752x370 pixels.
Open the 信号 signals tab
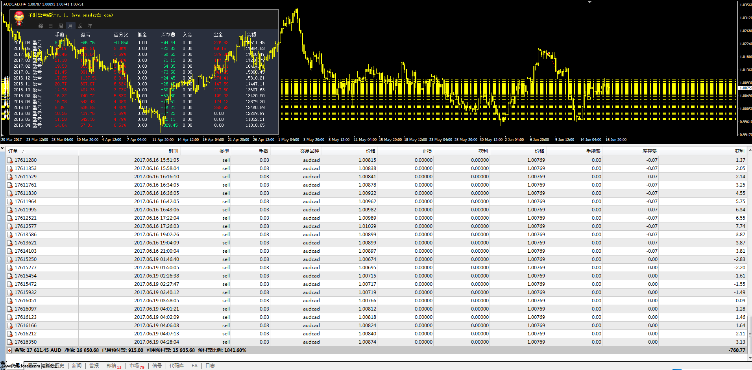tap(157, 366)
